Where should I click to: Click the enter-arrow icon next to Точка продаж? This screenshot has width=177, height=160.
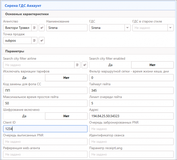[41, 40]
